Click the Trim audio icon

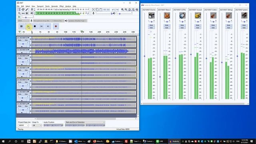click(x=104, y=10)
